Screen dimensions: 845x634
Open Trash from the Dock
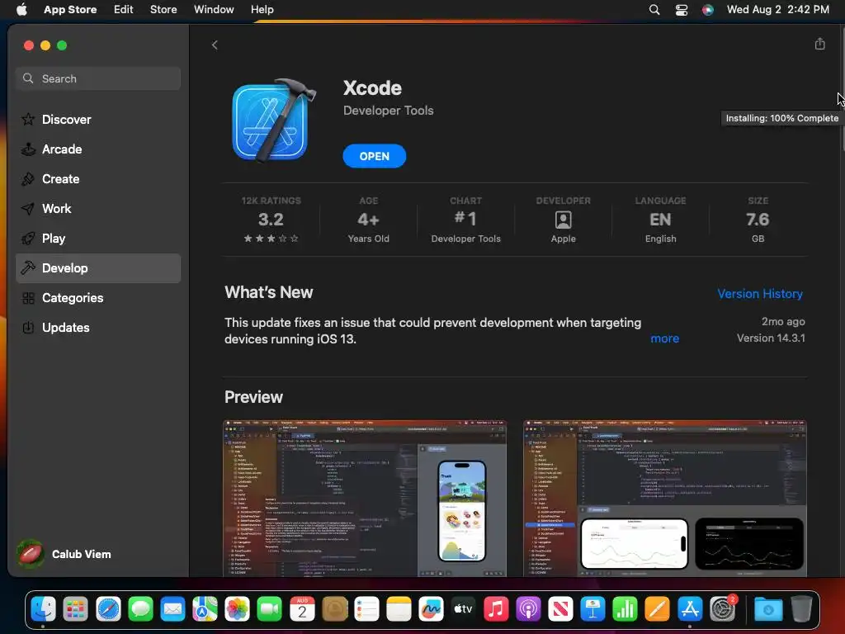click(801, 609)
